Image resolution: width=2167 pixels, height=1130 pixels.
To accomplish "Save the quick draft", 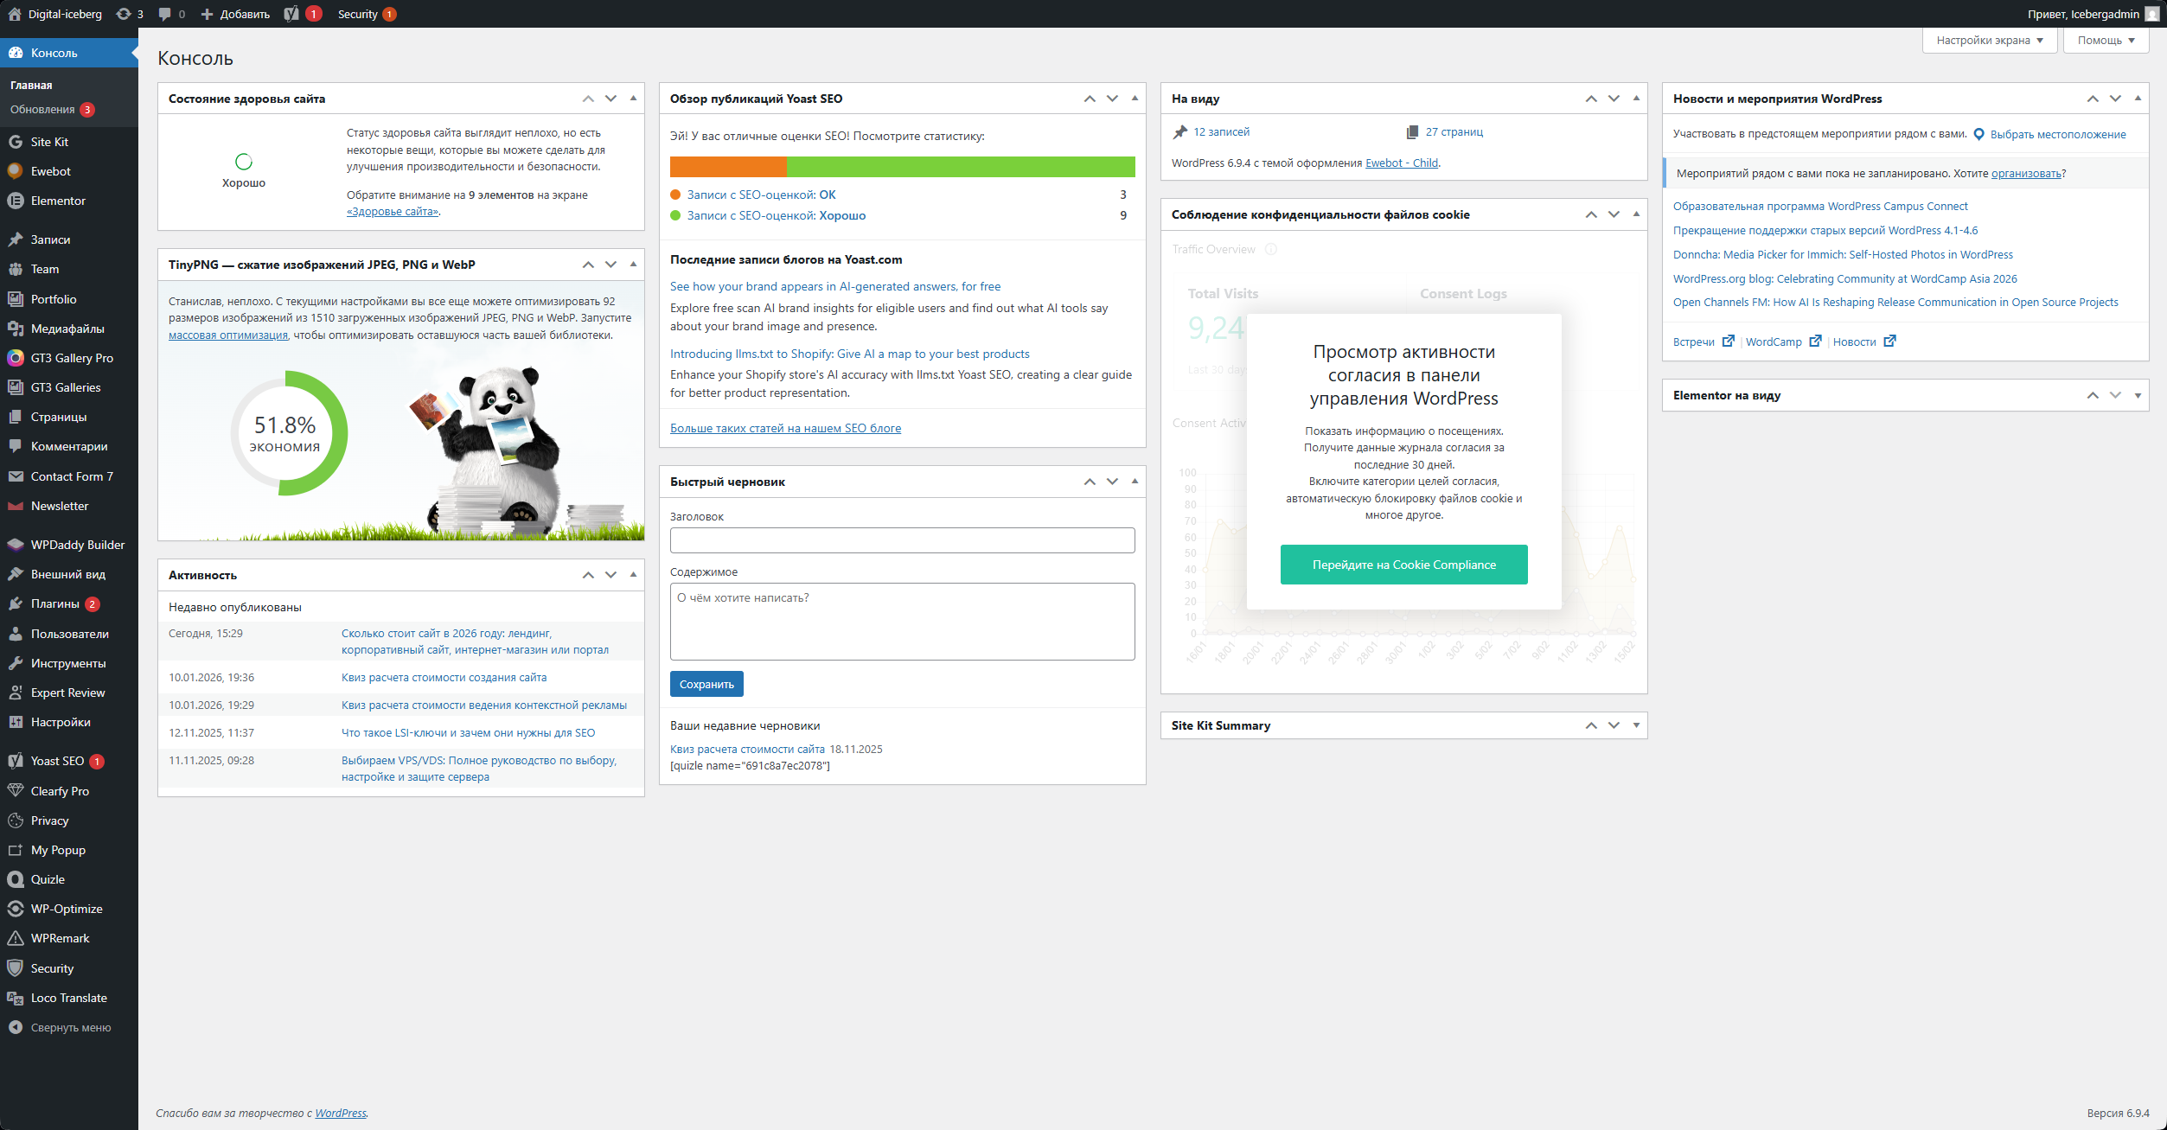I will 706,684.
